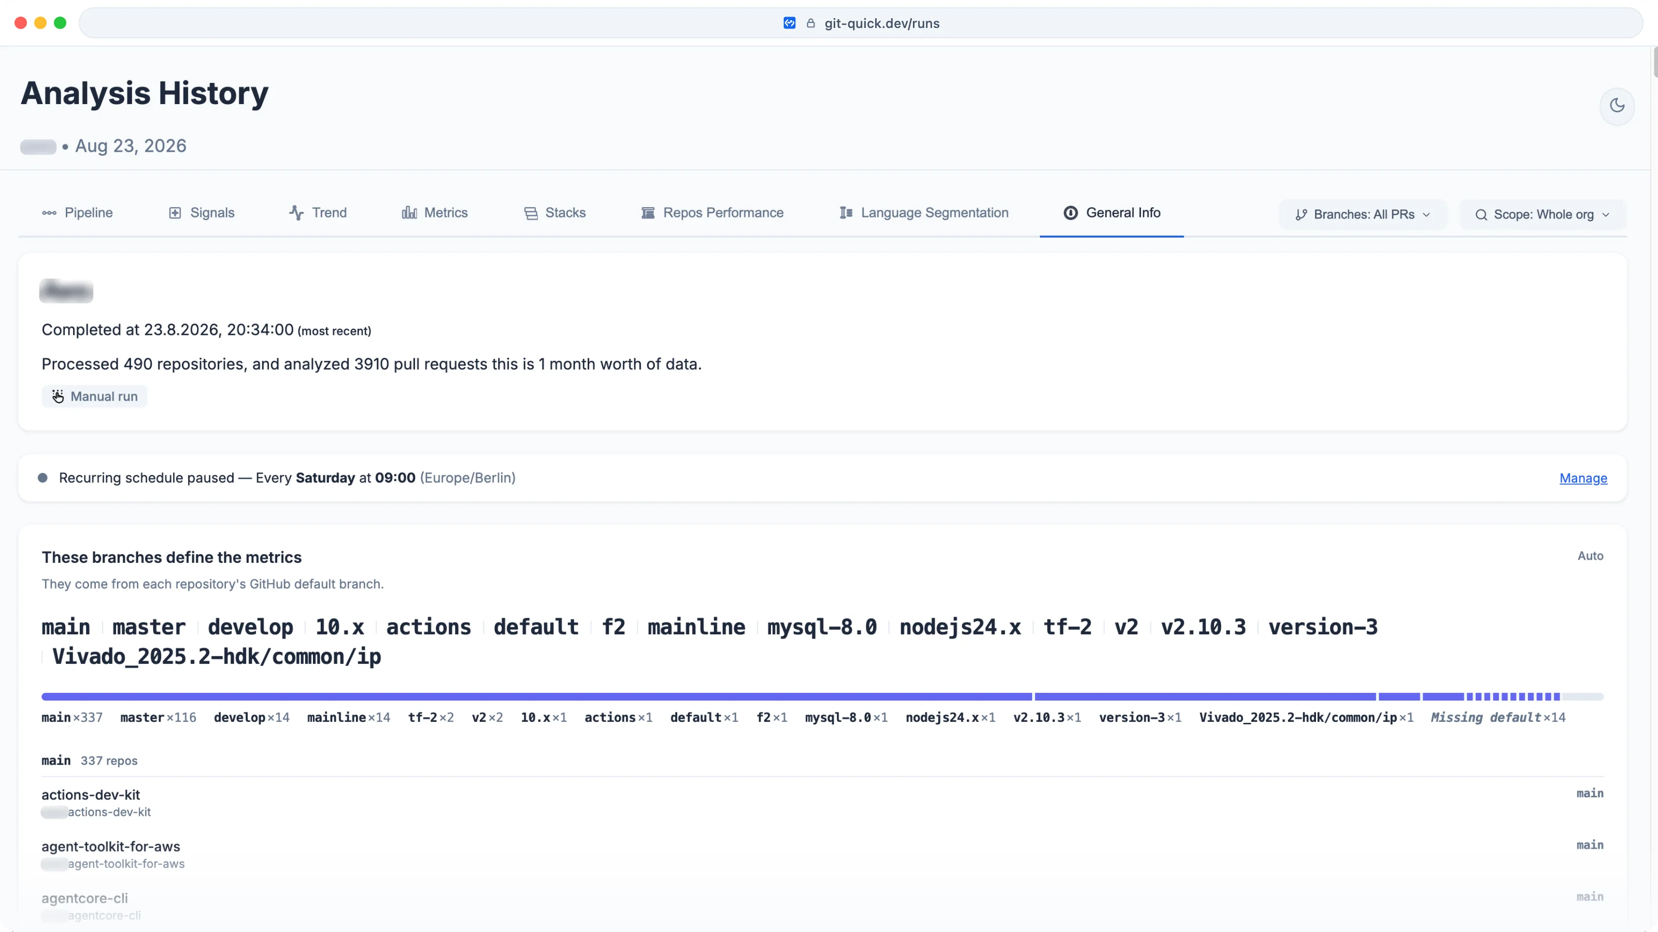Switch to the Signals tab
Viewport: 1658px width, 932px height.
pos(202,213)
